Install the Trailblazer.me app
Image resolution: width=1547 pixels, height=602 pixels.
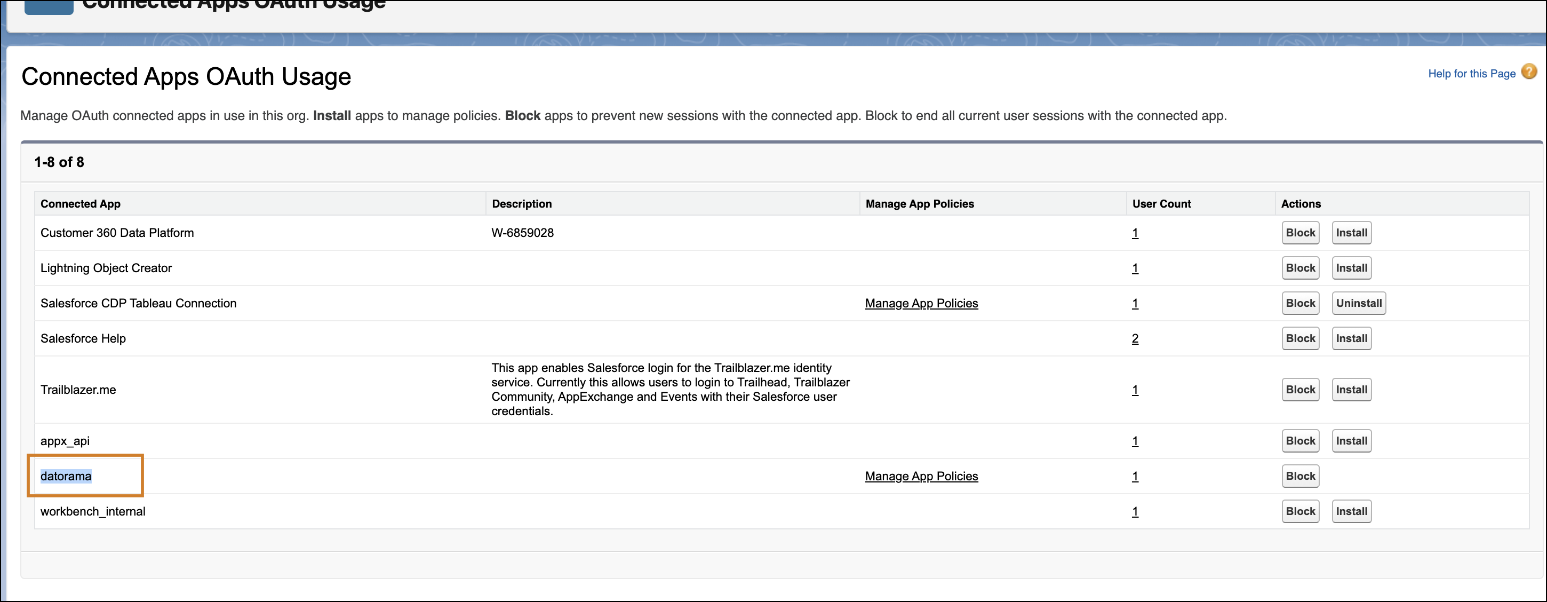(1351, 389)
